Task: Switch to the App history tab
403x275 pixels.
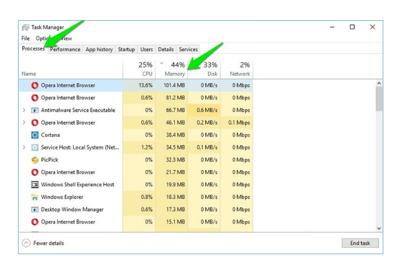Action: tap(99, 49)
